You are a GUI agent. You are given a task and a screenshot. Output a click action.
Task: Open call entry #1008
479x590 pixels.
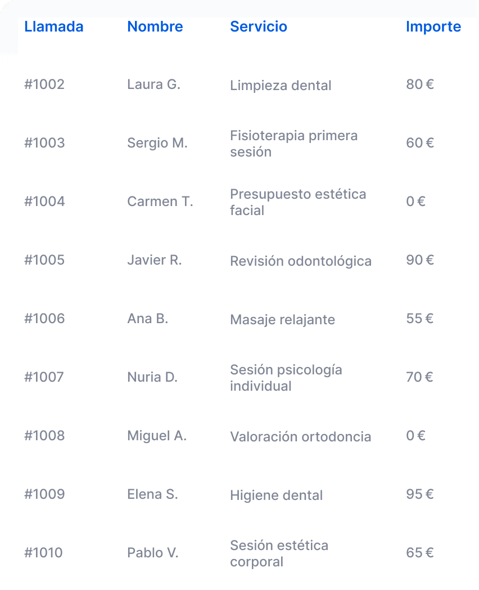[x=45, y=436]
